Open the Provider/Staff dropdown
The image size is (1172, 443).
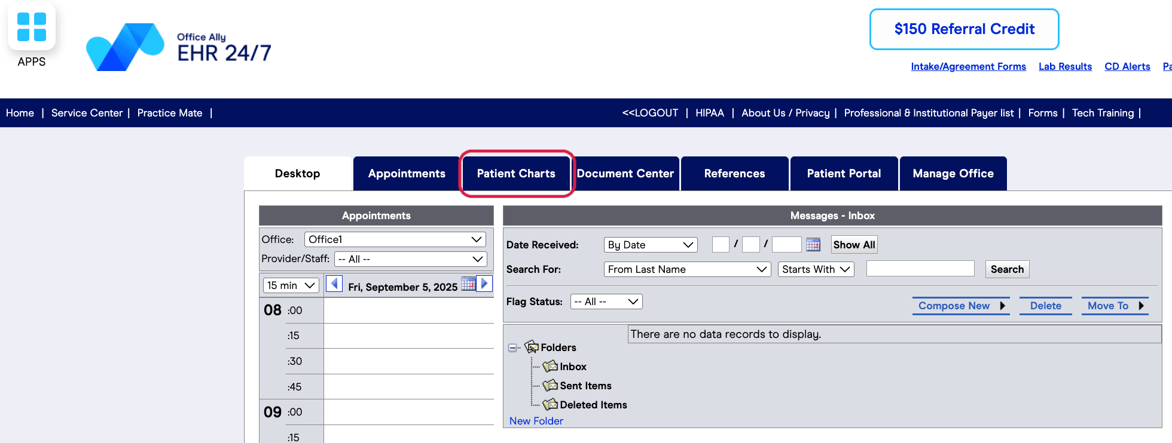tap(411, 259)
